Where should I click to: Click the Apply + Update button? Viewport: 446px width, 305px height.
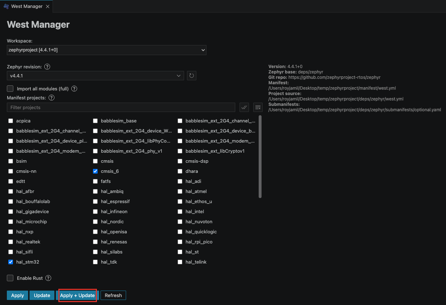77,295
